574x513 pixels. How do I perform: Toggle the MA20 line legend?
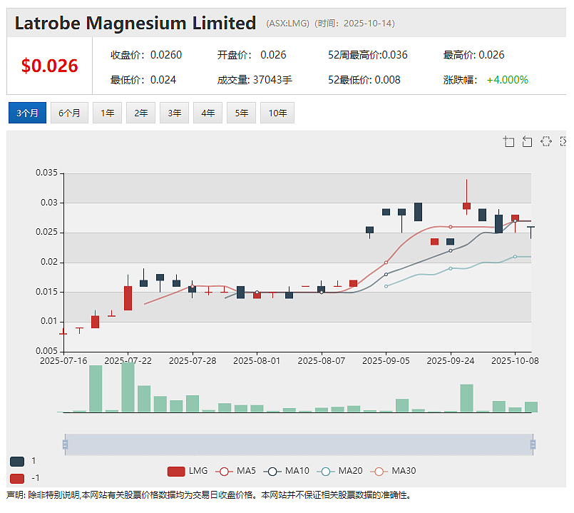click(339, 471)
